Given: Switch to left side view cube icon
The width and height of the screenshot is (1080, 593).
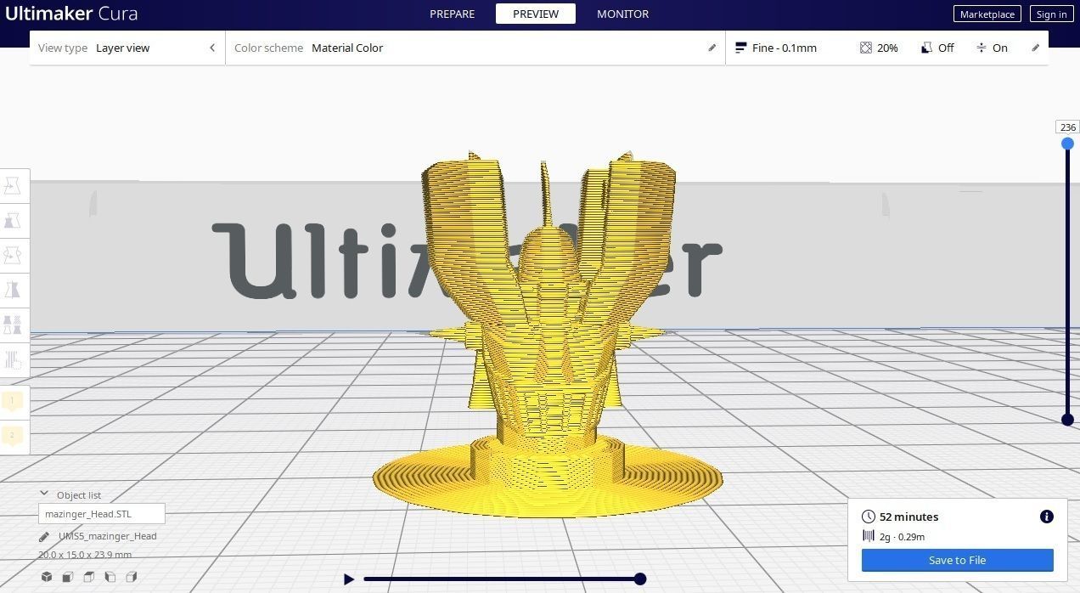Looking at the screenshot, I should 110,577.
